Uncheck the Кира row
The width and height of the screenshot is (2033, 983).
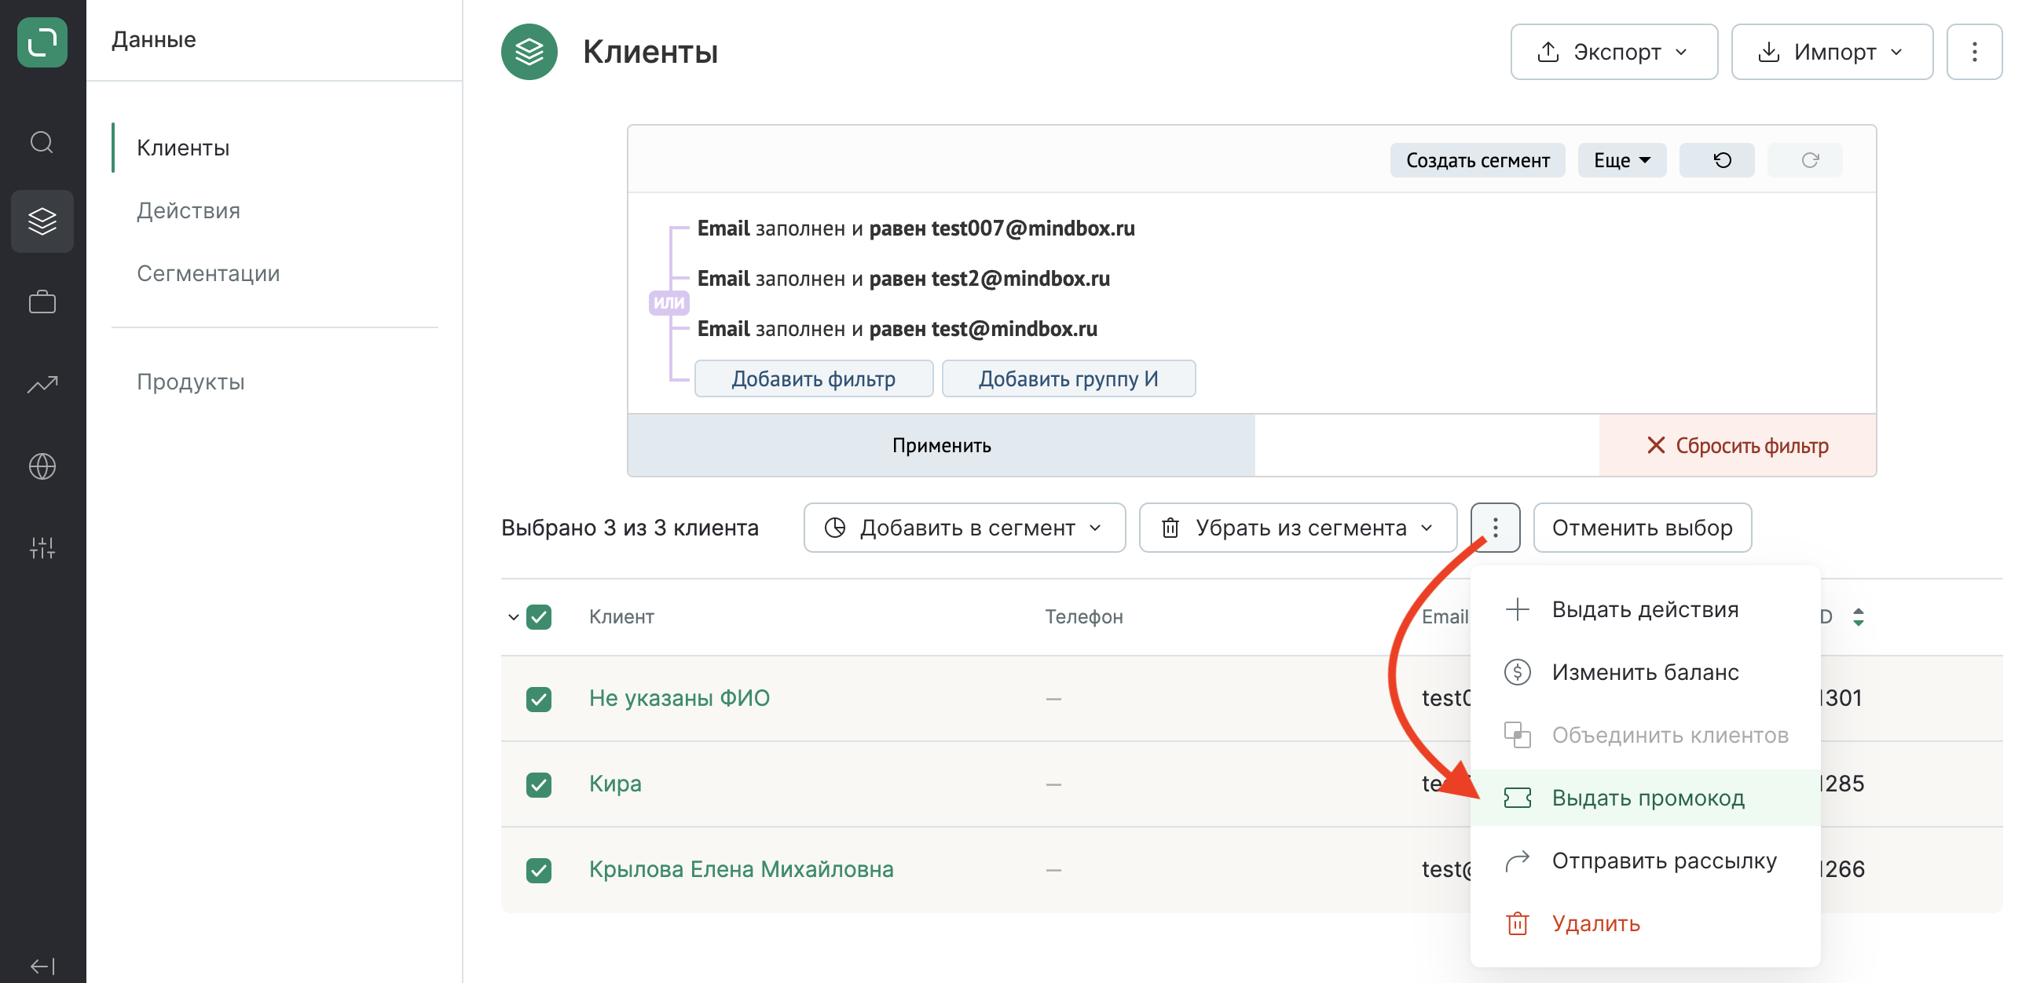(539, 784)
